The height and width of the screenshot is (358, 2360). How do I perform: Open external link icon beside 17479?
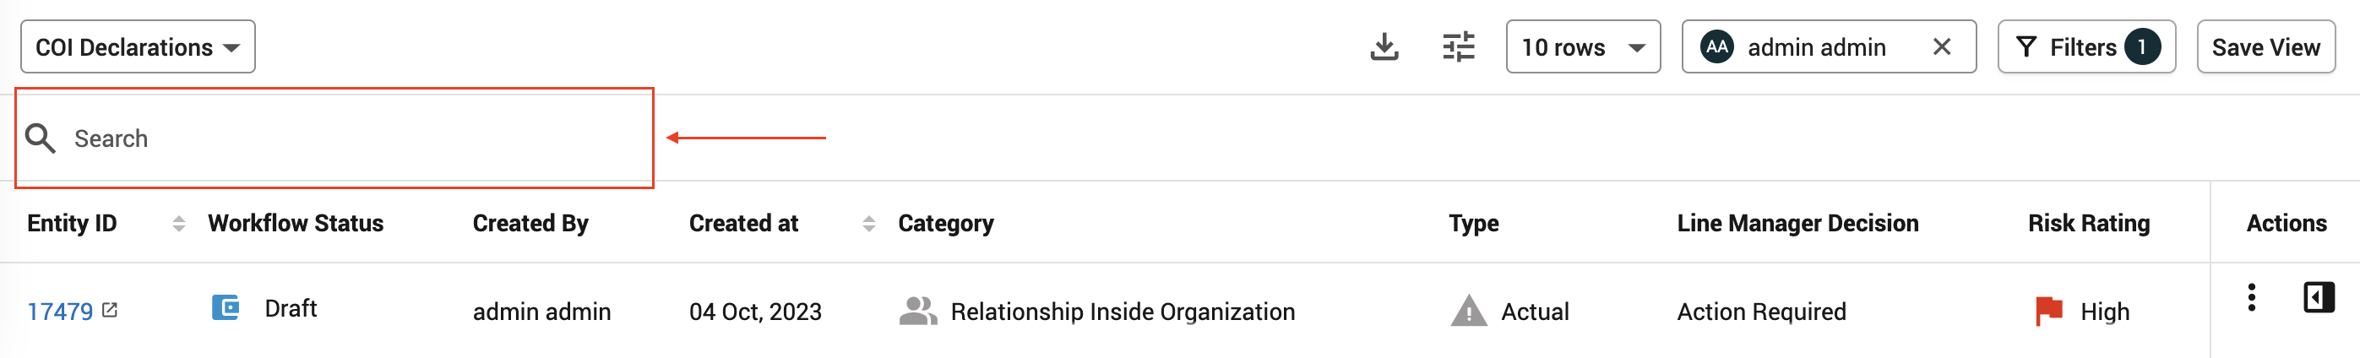point(110,311)
